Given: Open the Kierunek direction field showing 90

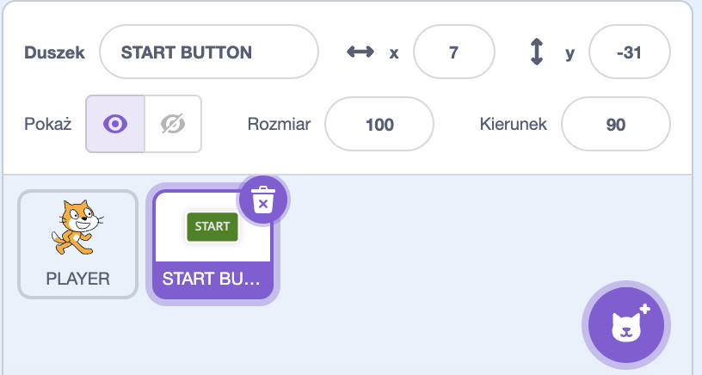Looking at the screenshot, I should [x=616, y=125].
